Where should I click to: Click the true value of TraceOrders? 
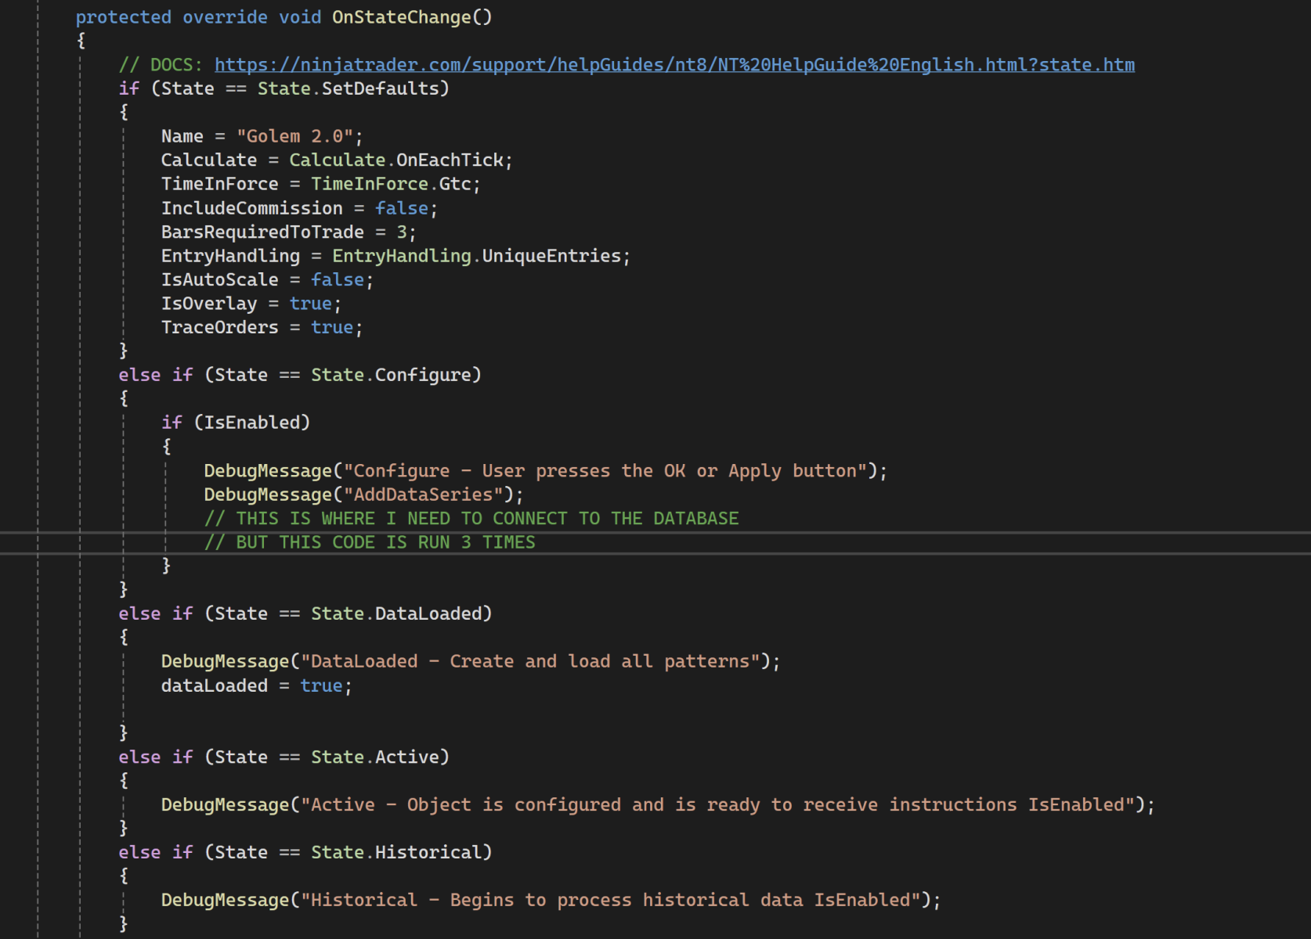332,328
